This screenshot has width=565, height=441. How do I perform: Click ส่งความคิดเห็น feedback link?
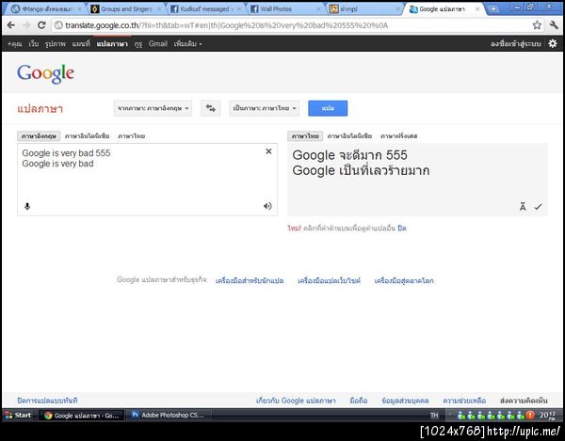524,401
